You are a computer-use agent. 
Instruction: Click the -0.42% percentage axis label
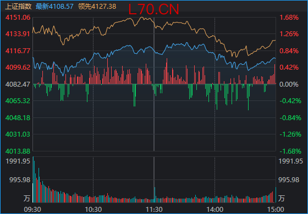[x=290, y=101]
